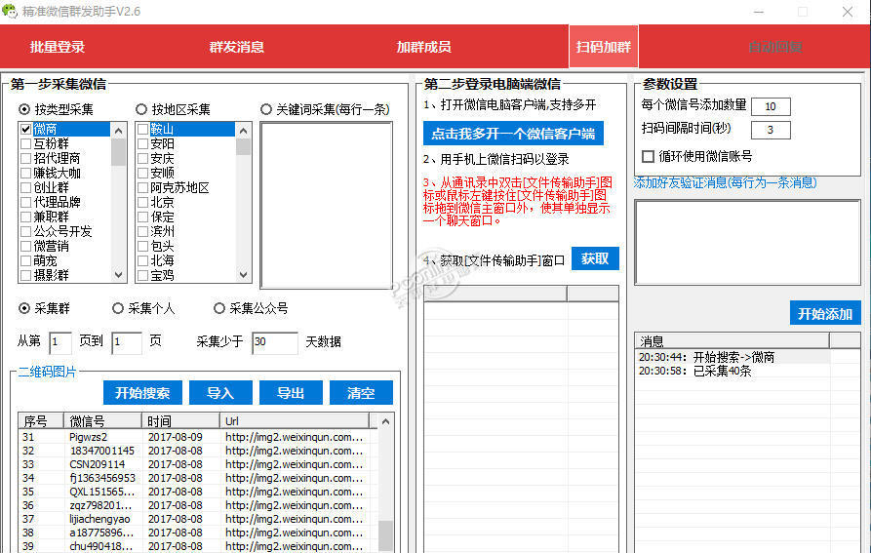This screenshot has height=553, width=871.
Task: Check the 兼职群 category
Action: click(x=25, y=217)
